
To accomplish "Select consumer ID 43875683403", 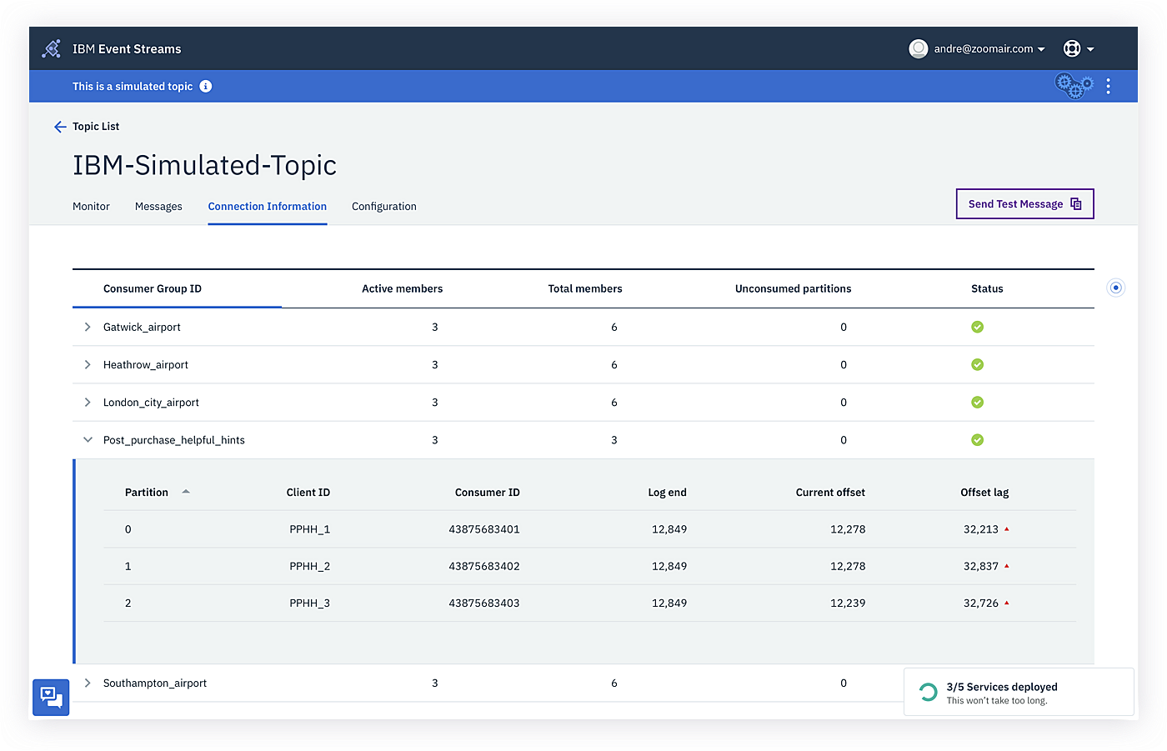I will tap(484, 603).
